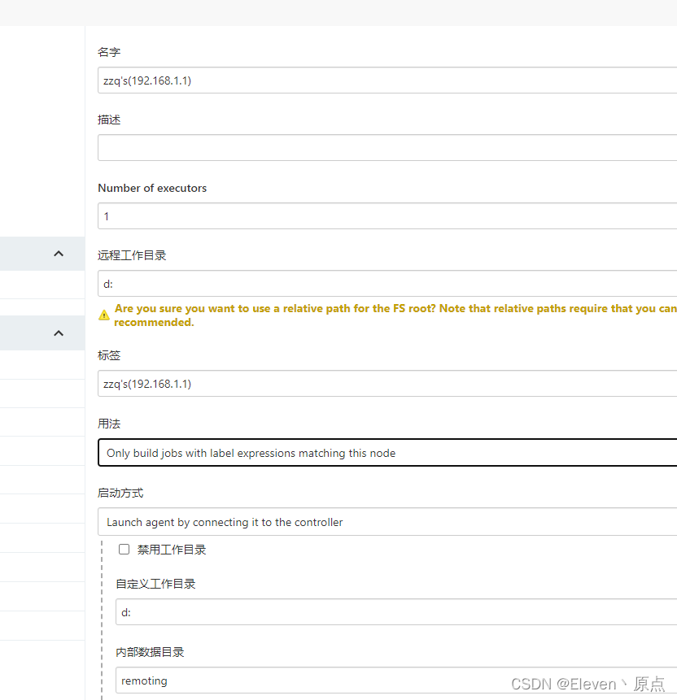Viewport: 677px width, 700px height.
Task: Click the Number of executors label
Action: click(152, 188)
